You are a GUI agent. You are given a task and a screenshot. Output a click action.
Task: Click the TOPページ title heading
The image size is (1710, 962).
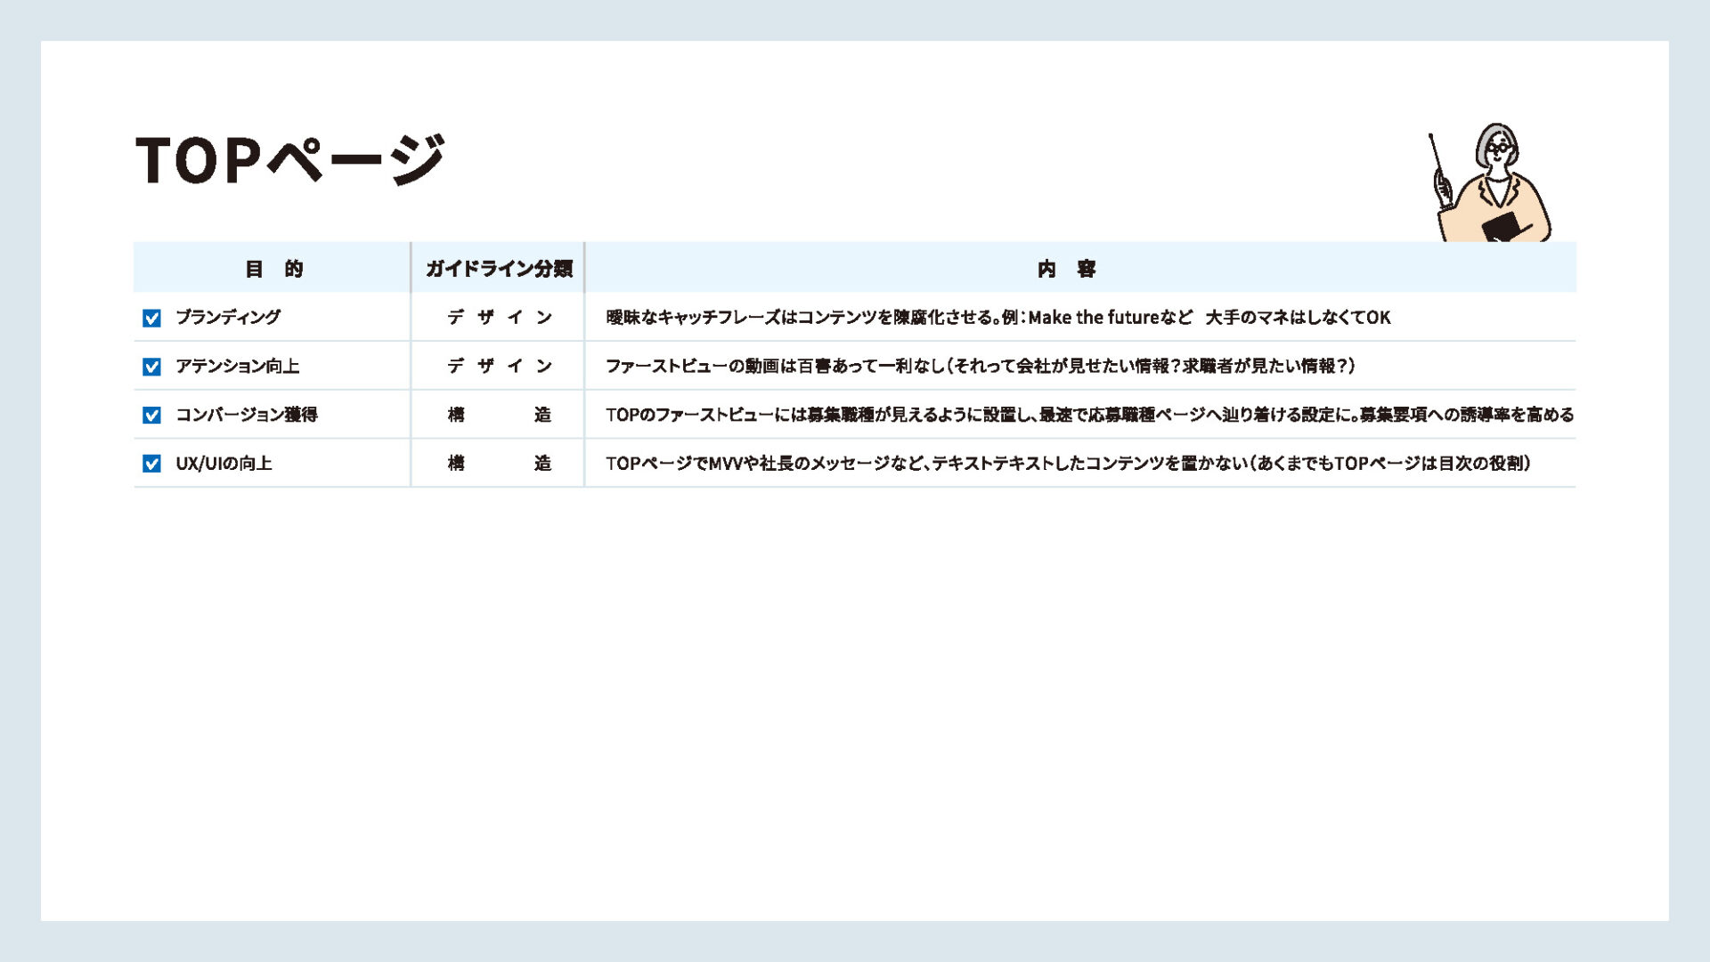[x=289, y=160]
